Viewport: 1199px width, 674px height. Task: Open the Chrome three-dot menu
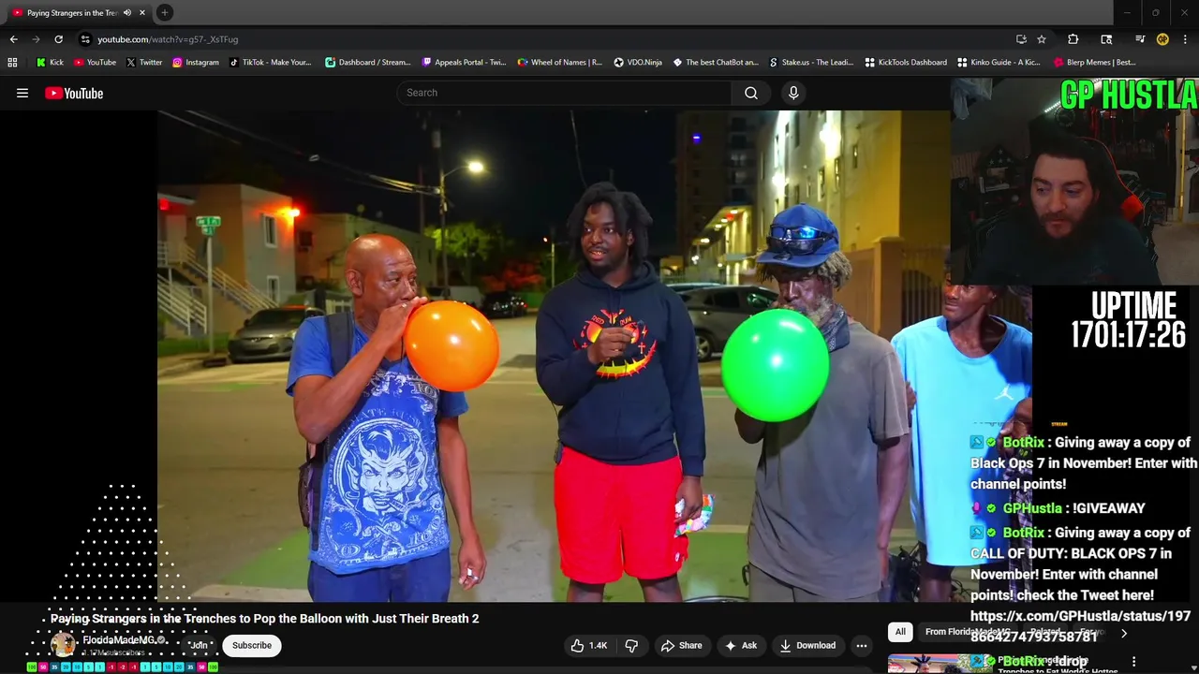tap(1185, 39)
